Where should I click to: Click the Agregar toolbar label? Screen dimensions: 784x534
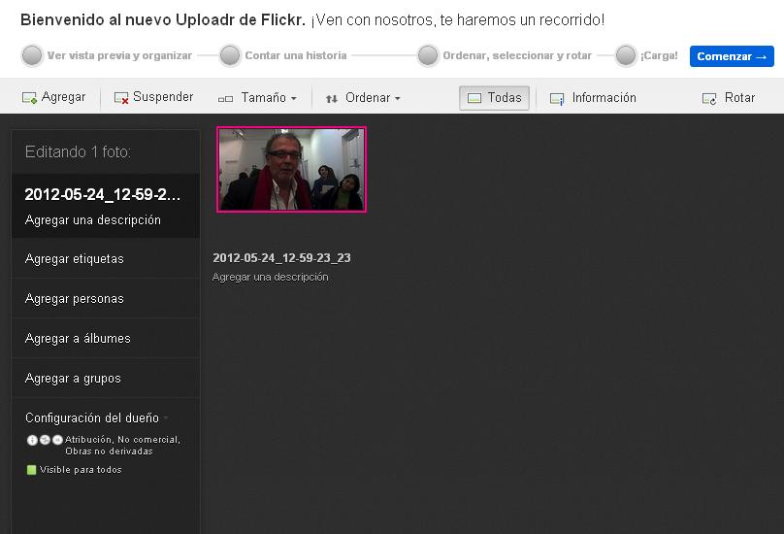63,97
